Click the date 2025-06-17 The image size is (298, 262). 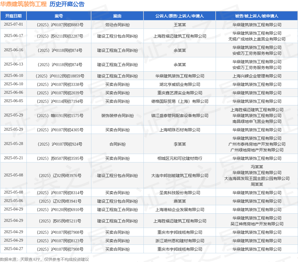(x=13, y=36)
